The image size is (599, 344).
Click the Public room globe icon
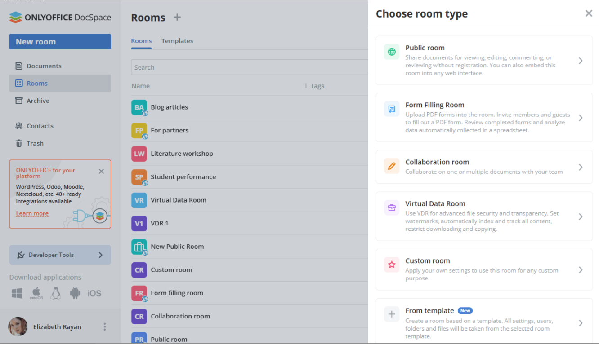392,52
